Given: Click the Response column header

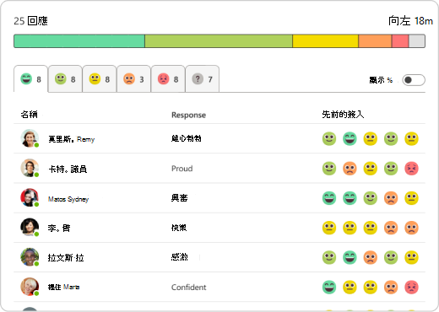Looking at the screenshot, I should [189, 115].
